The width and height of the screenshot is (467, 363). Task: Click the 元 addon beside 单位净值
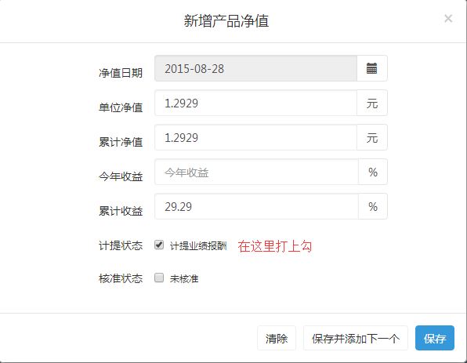372,103
